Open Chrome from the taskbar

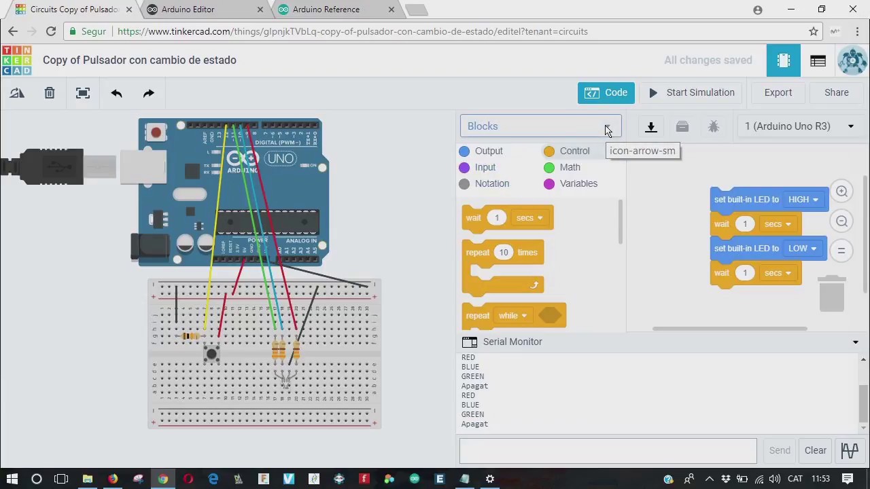pos(163,479)
